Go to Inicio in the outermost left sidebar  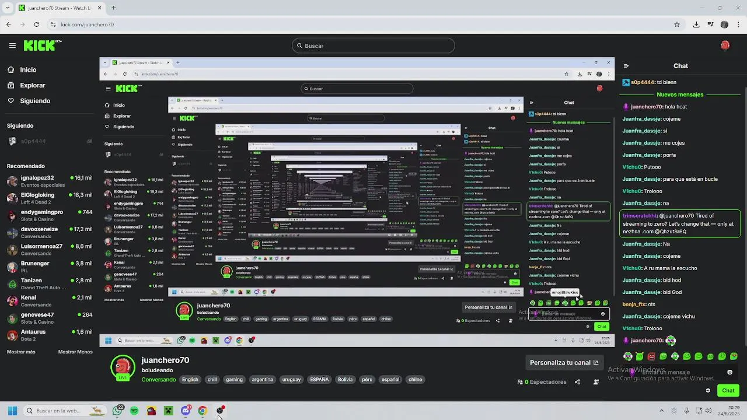[x=22, y=69]
